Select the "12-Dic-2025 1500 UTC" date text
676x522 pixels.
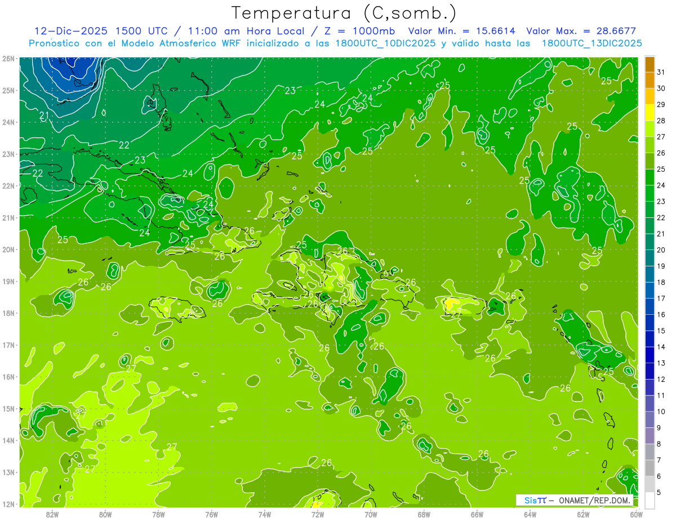(104, 31)
